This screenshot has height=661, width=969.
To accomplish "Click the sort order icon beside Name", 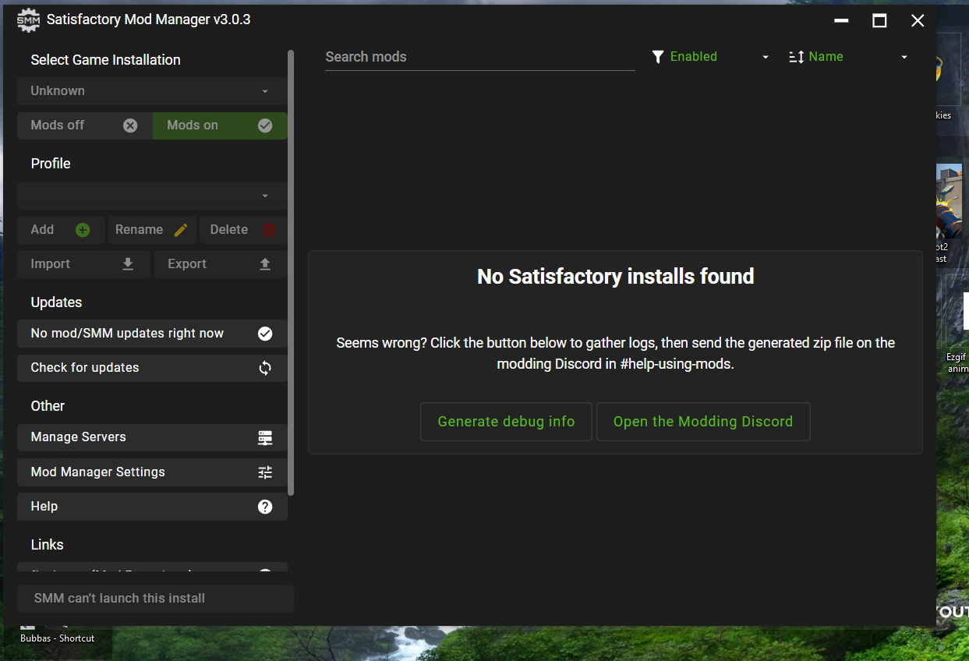I will point(796,57).
